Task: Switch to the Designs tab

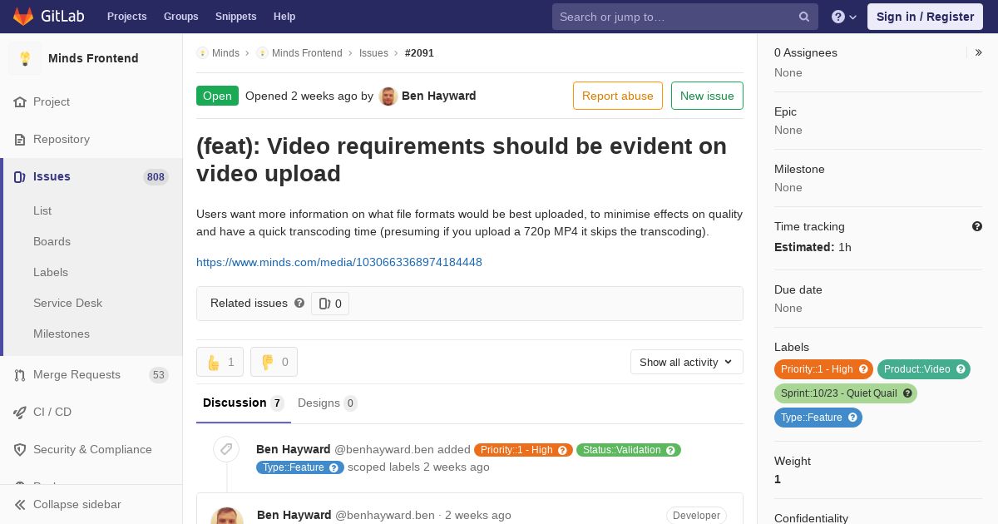Action: 328,403
